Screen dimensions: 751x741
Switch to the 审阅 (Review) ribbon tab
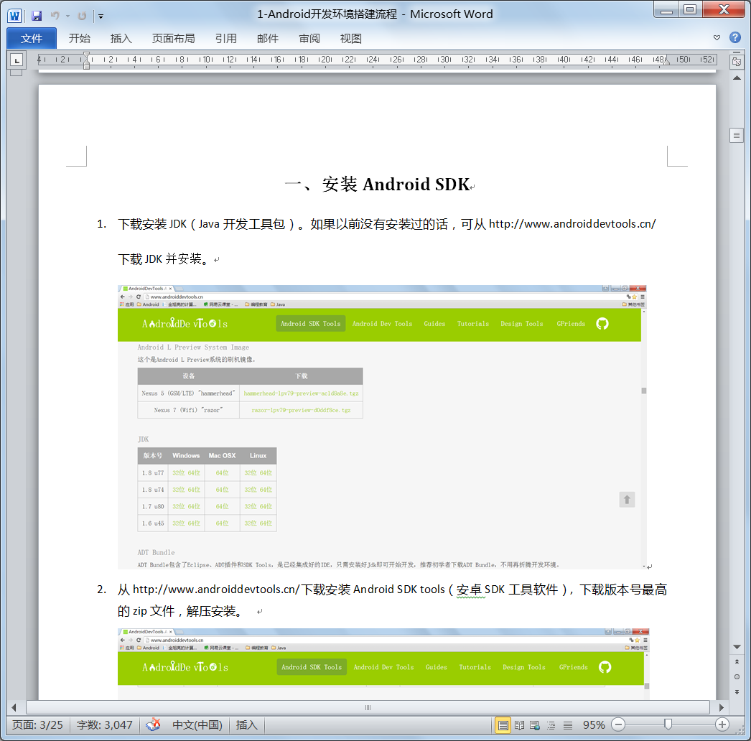pos(309,38)
